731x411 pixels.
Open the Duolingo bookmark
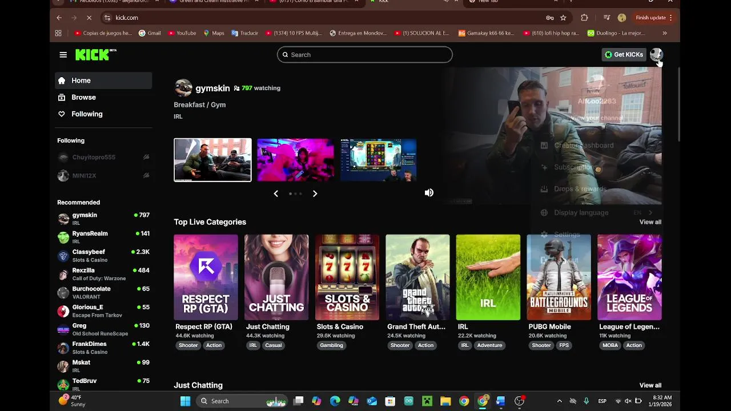click(x=616, y=33)
